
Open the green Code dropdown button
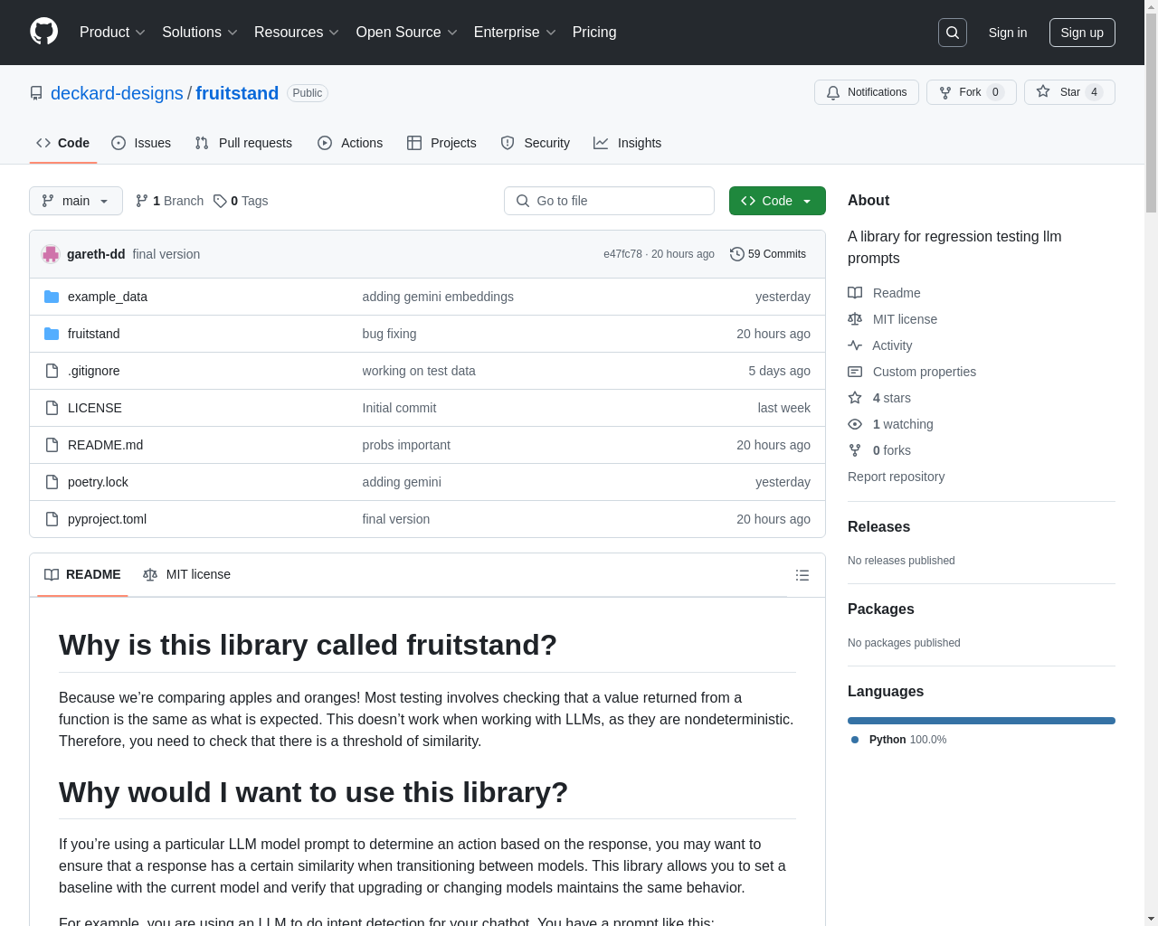pyautogui.click(x=777, y=201)
